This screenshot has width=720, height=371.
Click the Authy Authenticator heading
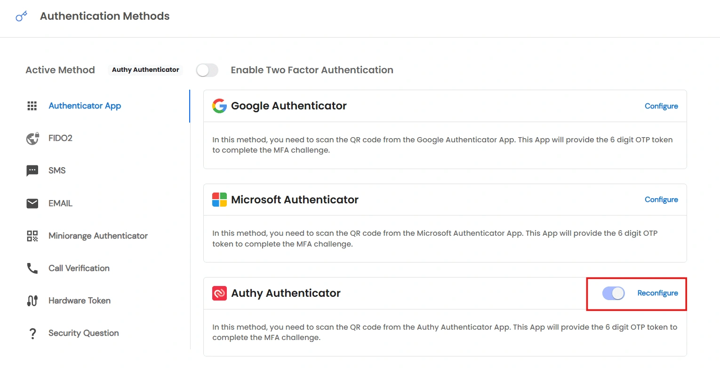286,293
